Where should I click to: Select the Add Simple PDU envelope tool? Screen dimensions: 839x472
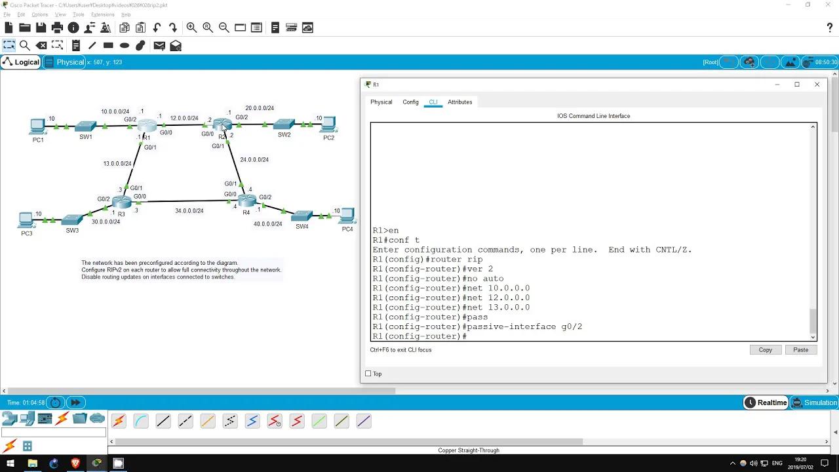159,45
